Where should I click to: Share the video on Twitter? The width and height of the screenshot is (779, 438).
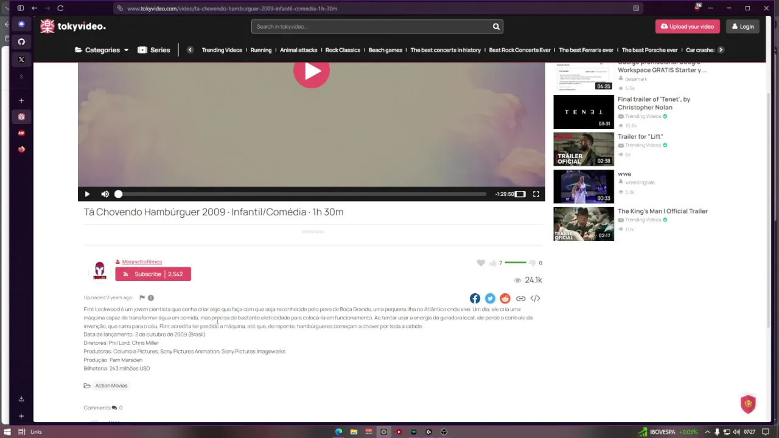click(490, 298)
